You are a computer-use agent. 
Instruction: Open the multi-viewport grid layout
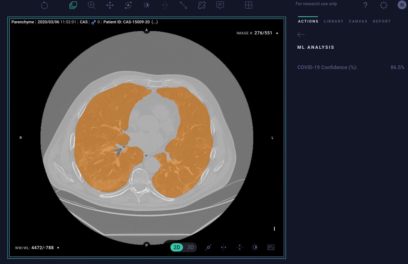click(249, 5)
